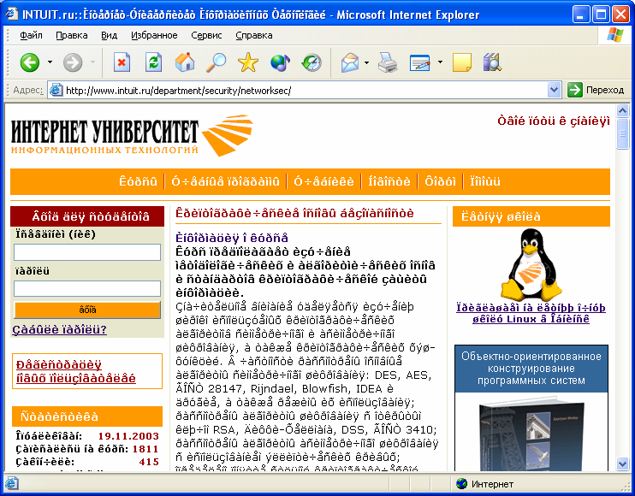
Task: Click Объектно-ориентированное конструирование banner
Action: click(531, 369)
